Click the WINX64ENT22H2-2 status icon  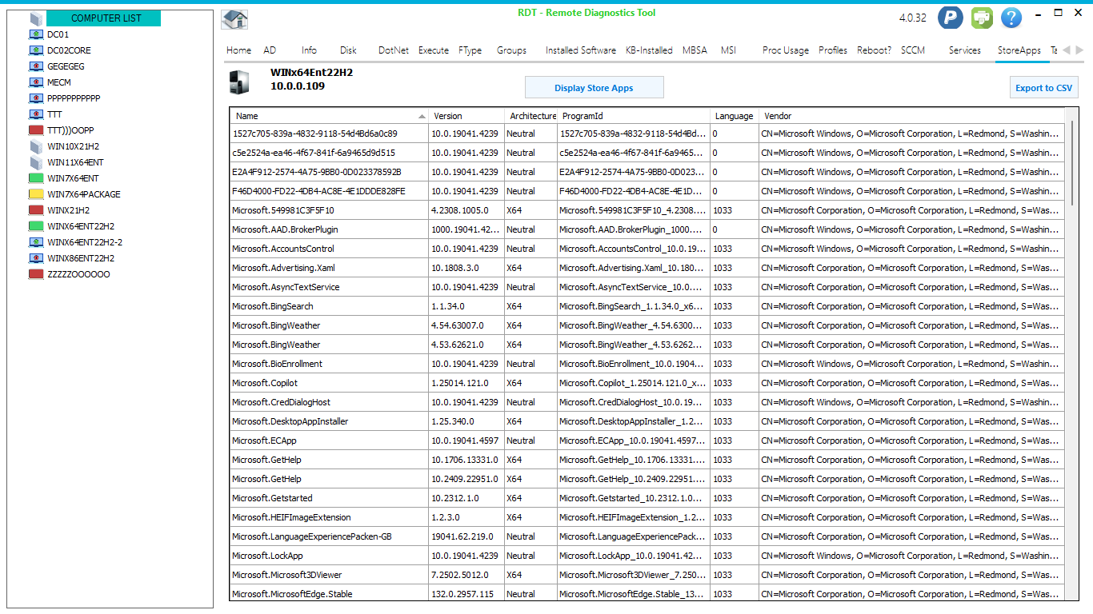point(36,242)
